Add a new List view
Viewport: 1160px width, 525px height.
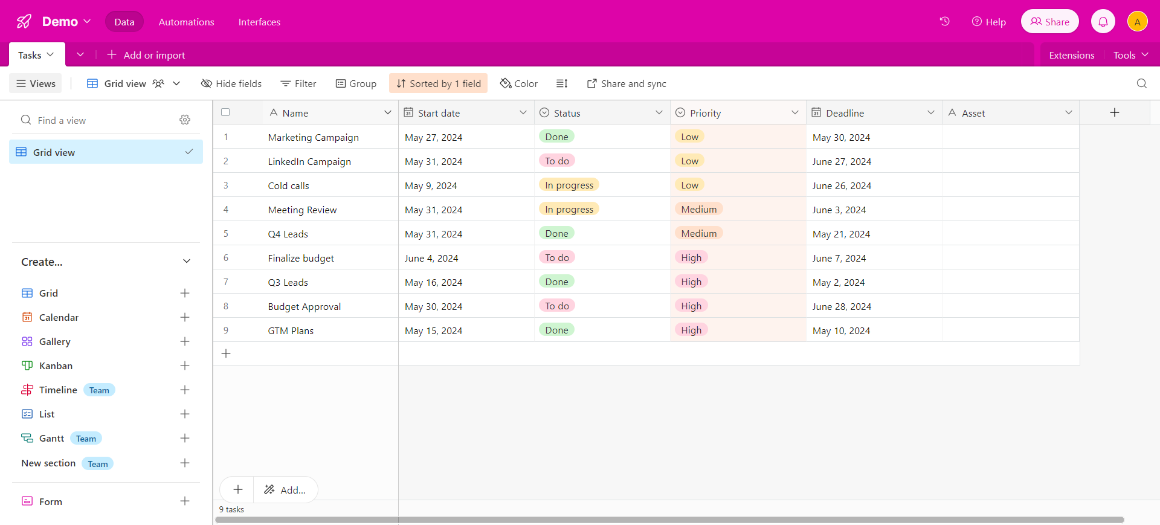(185, 414)
